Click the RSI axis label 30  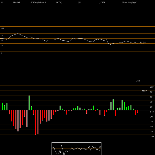pos(2,46)
